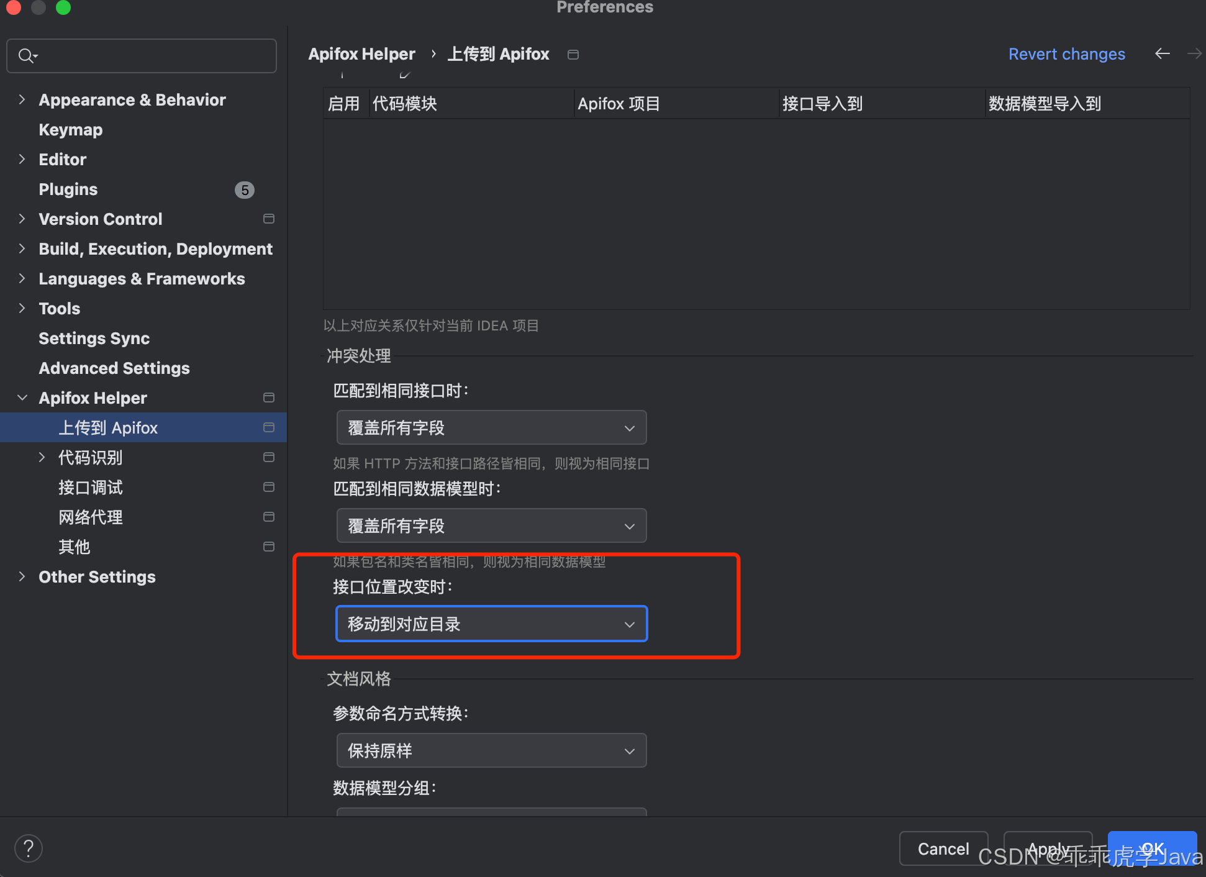Screen dimensions: 1206x877
Task: Click the help question mark icon
Action: (29, 848)
